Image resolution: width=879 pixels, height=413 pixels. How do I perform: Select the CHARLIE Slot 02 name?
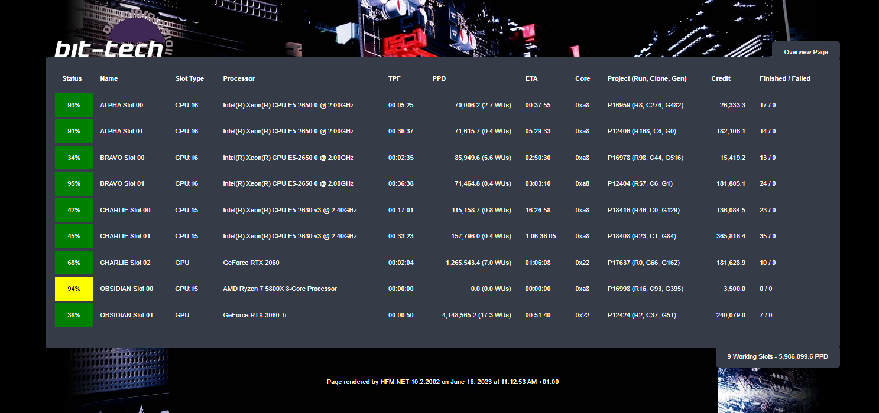pos(125,263)
